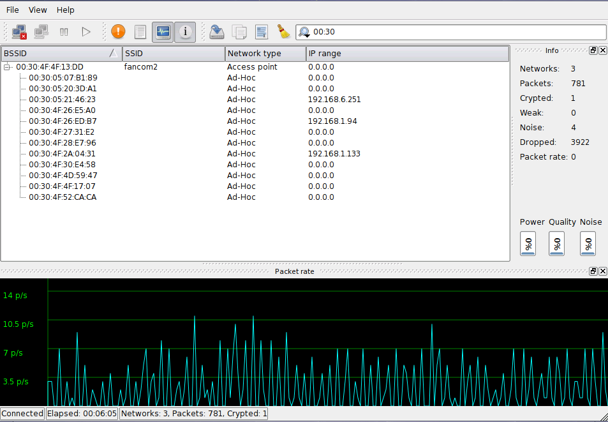Click the Connected status indicator
608x422 pixels.
22,414
